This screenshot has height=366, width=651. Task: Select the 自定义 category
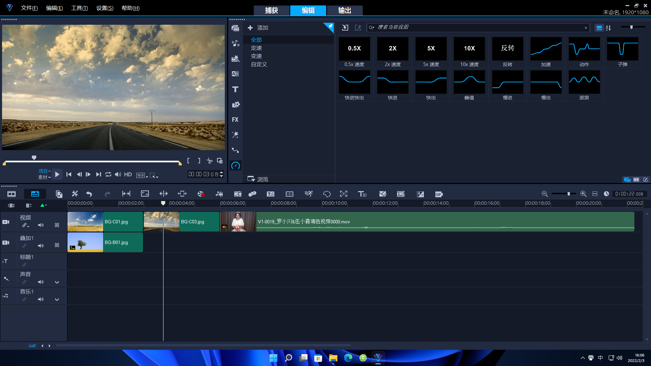259,64
